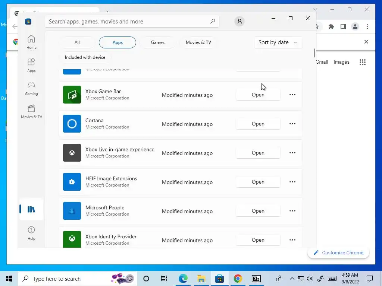Click Xbox Identity Provider app icon
Image resolution: width=382 pixels, height=286 pixels.
[x=72, y=239]
